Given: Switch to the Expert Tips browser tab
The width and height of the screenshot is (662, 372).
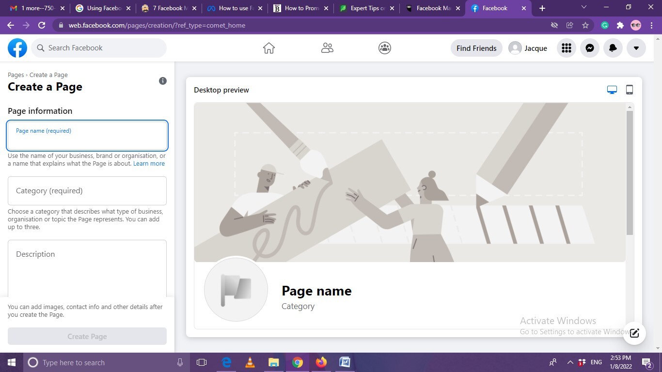Looking at the screenshot, I should 366,8.
